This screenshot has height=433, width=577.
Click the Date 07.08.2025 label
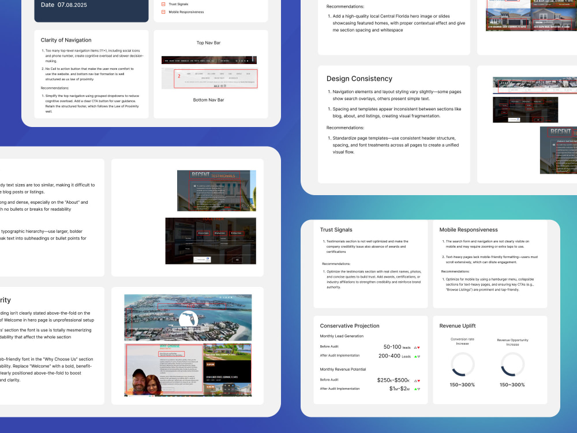click(x=64, y=5)
